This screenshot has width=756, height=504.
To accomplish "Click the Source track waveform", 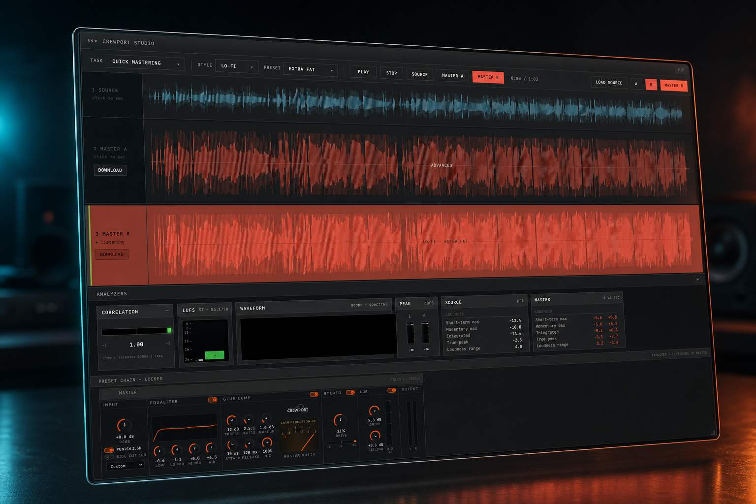I will pos(416,104).
